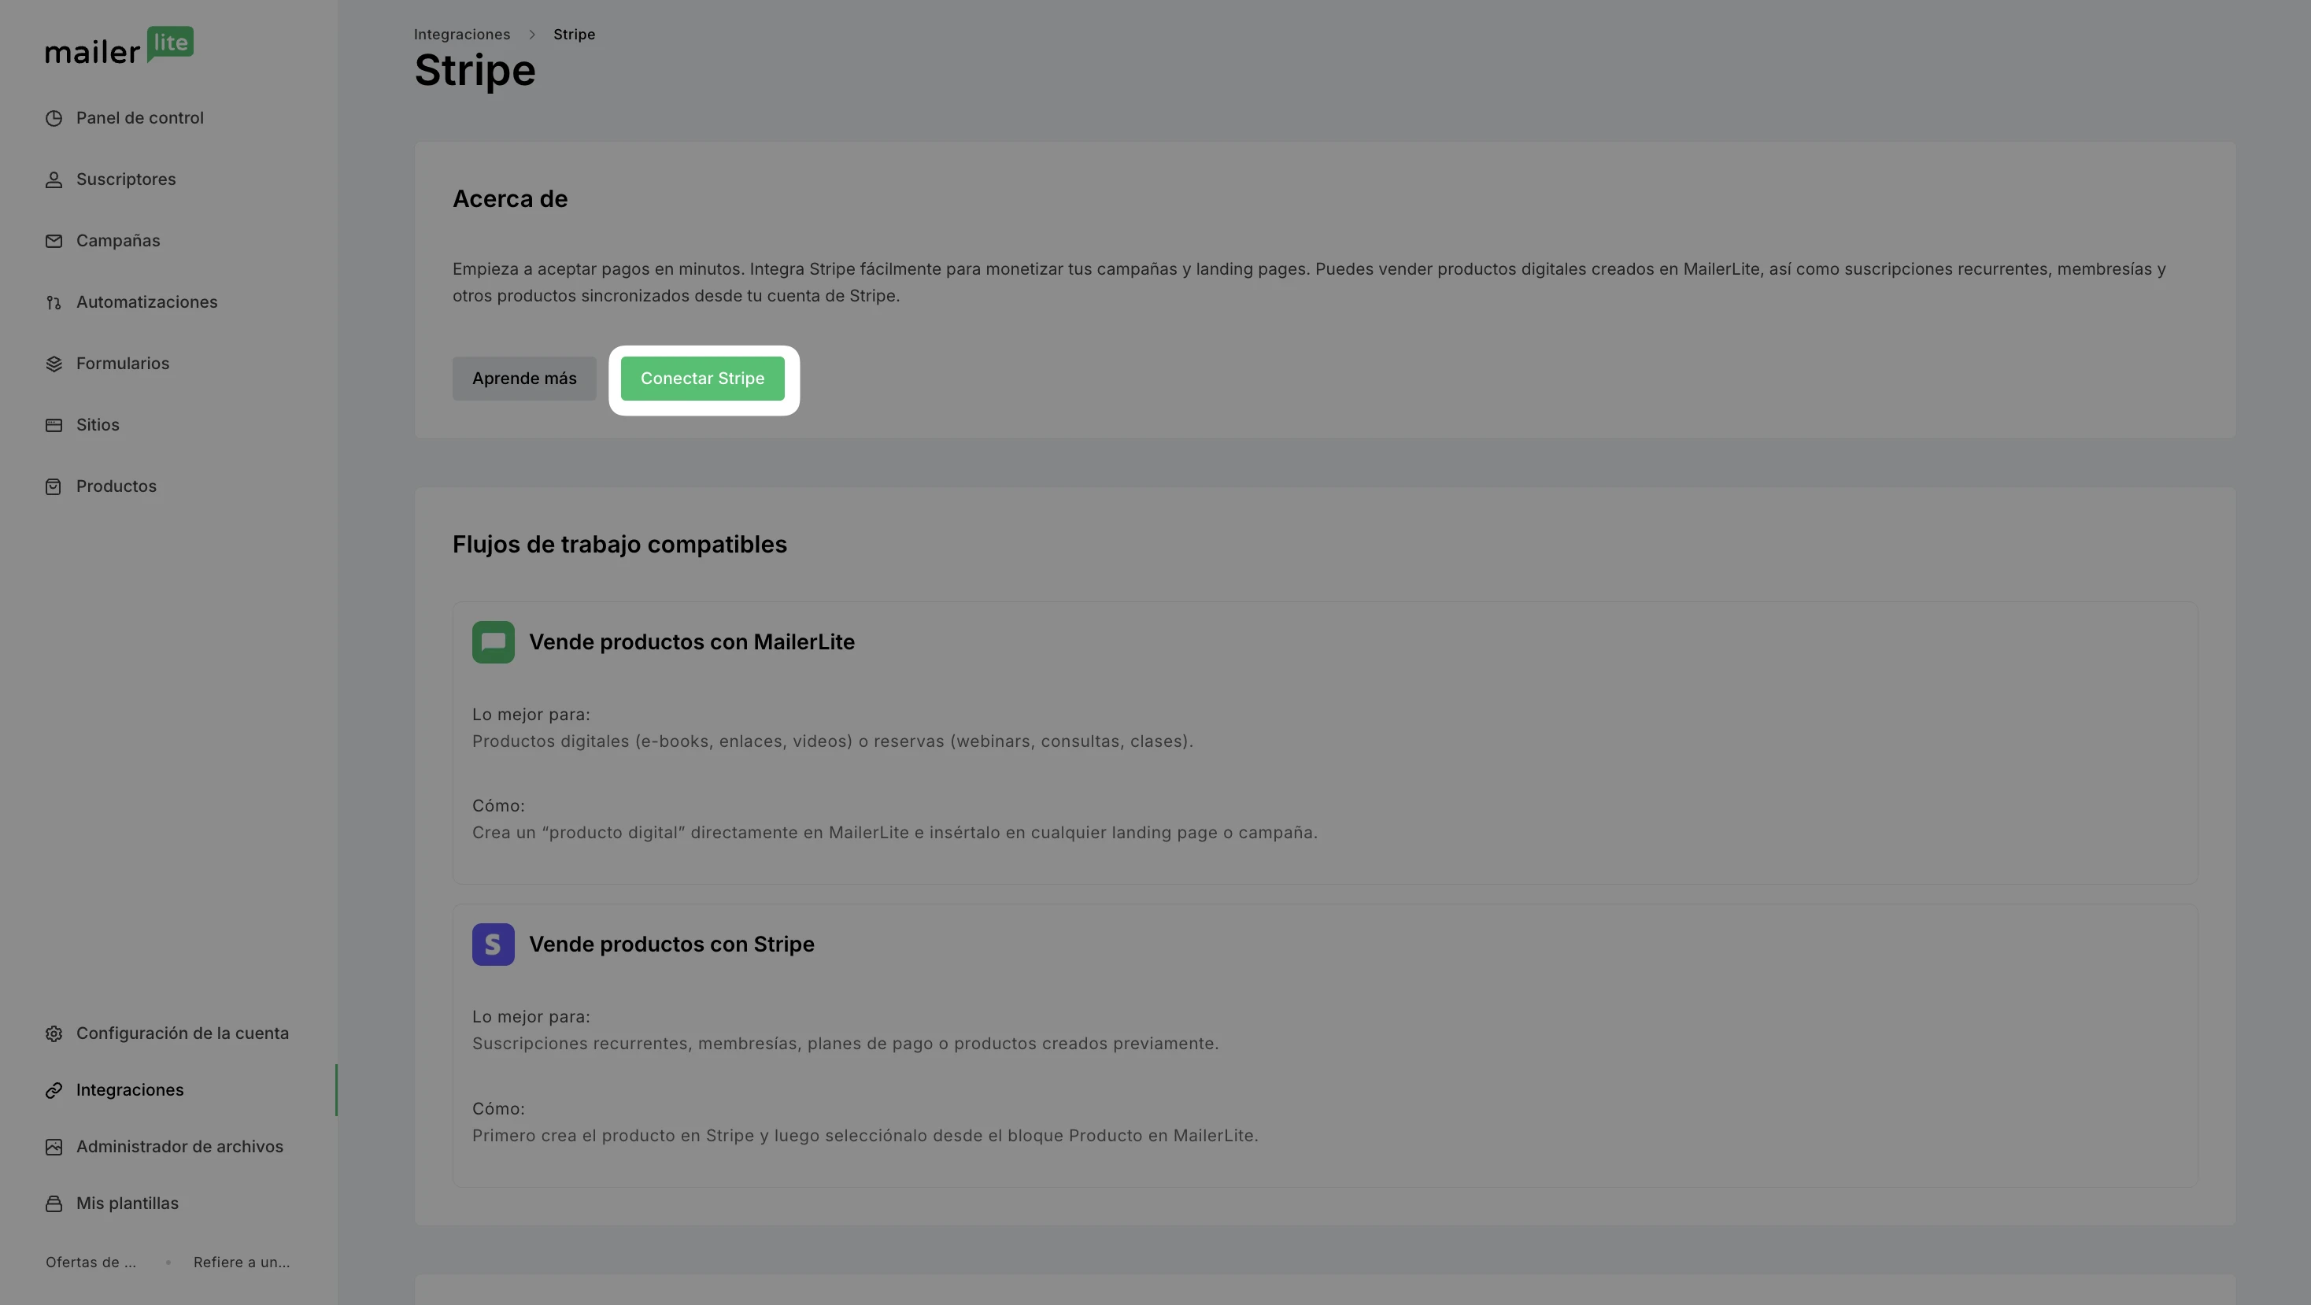Go back via Integraciones breadcrumb

click(x=462, y=34)
